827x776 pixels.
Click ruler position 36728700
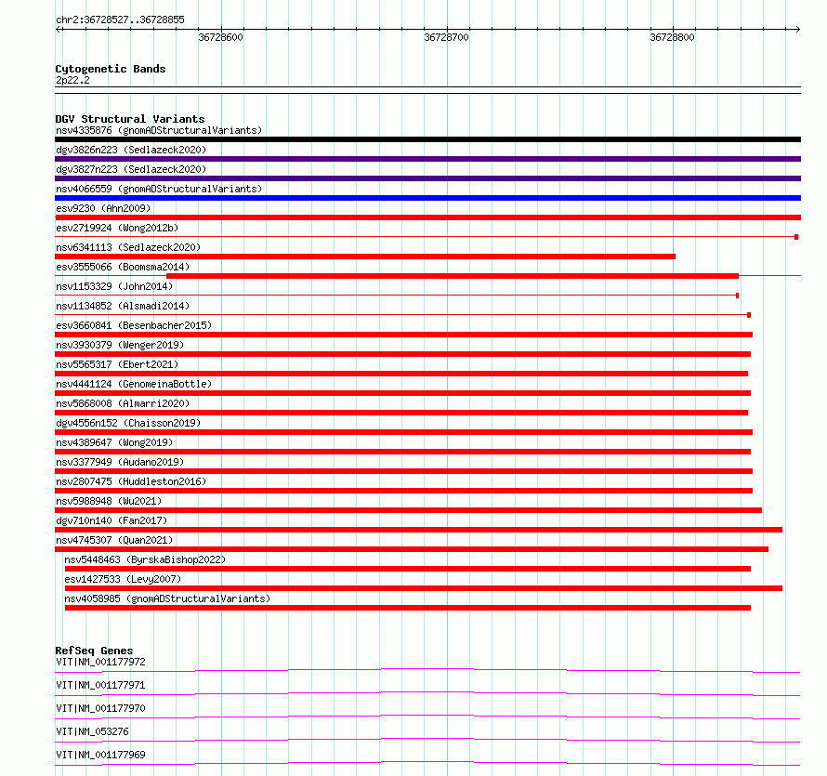point(446,37)
